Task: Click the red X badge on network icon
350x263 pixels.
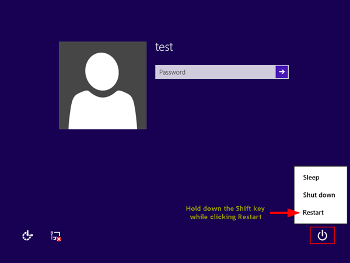Action: coord(59,239)
